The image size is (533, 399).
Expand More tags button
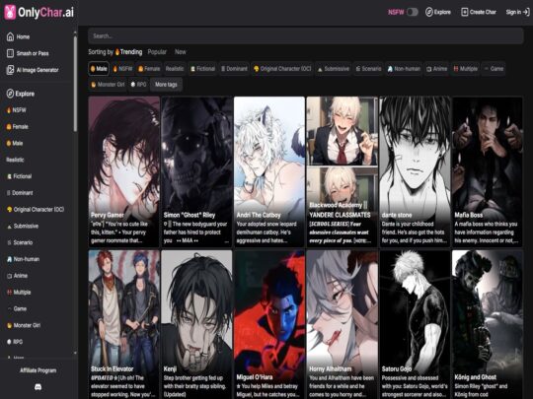[166, 85]
